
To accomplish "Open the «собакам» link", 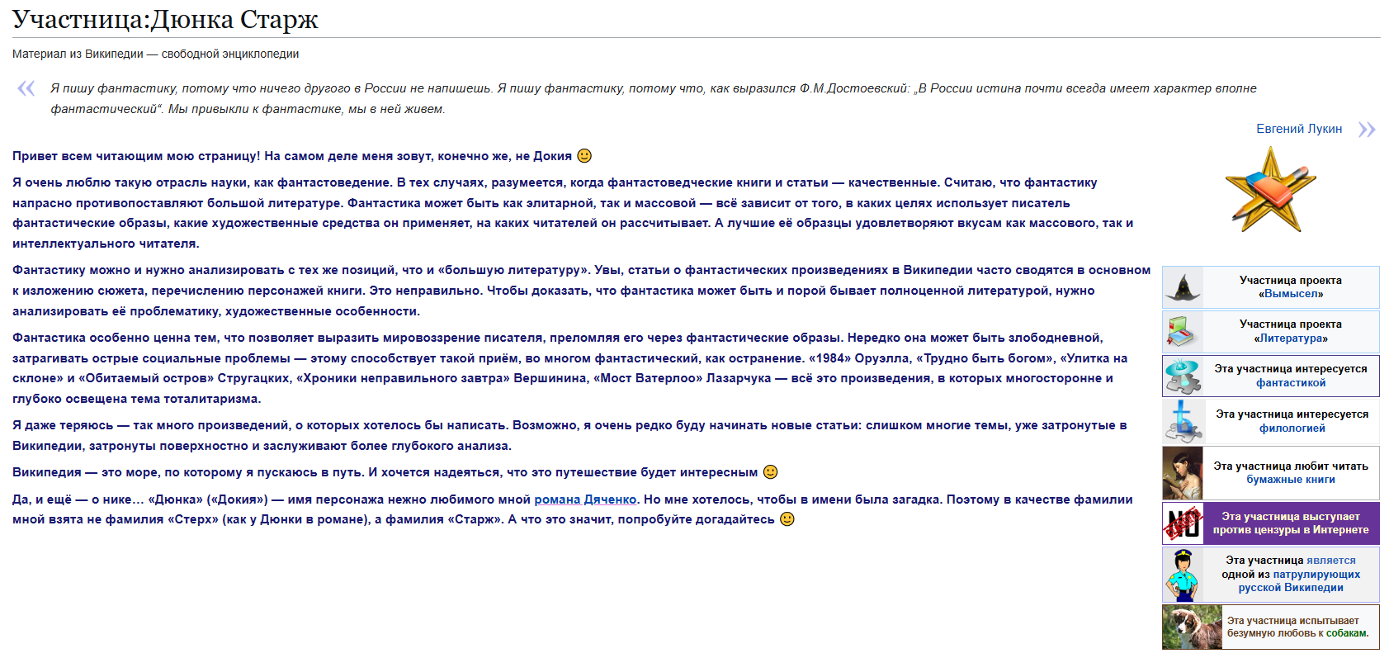I will [x=1346, y=633].
